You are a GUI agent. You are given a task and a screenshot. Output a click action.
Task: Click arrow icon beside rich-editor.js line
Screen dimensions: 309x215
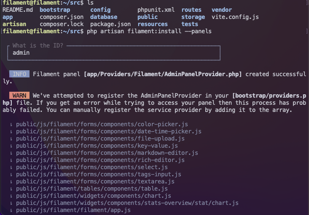click(x=11, y=160)
